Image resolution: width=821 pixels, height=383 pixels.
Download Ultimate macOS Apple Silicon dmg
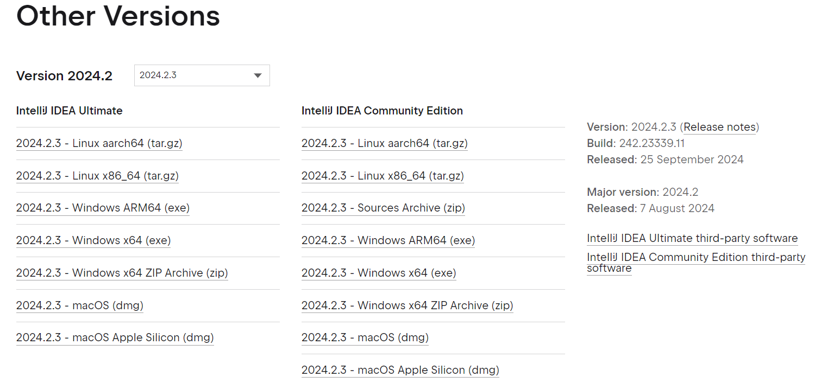click(x=115, y=337)
